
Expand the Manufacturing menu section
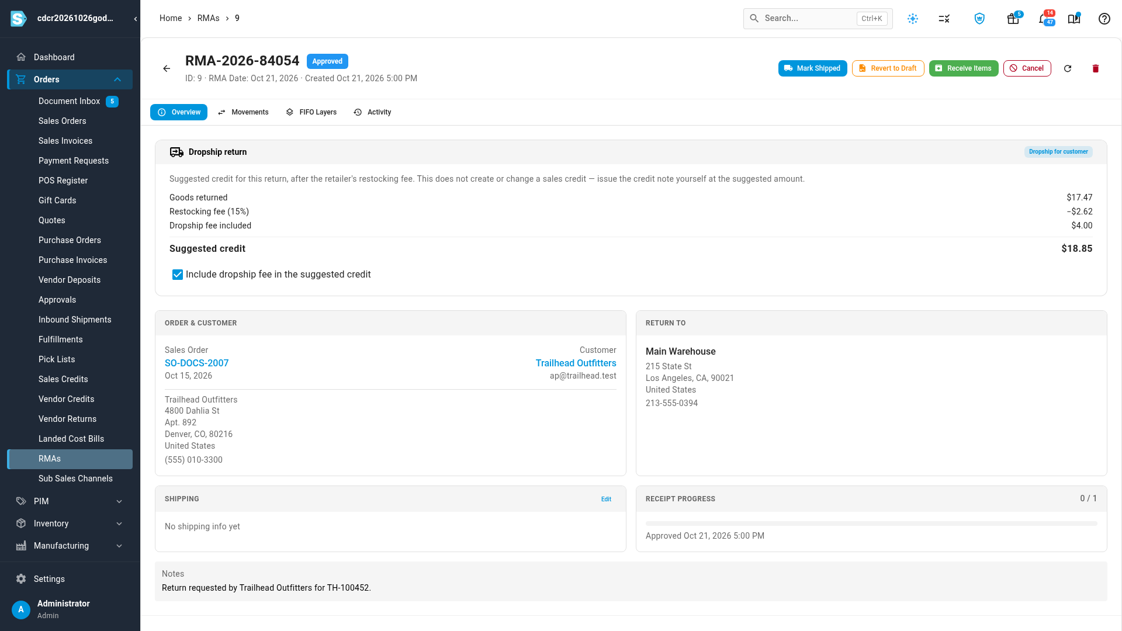pos(70,546)
